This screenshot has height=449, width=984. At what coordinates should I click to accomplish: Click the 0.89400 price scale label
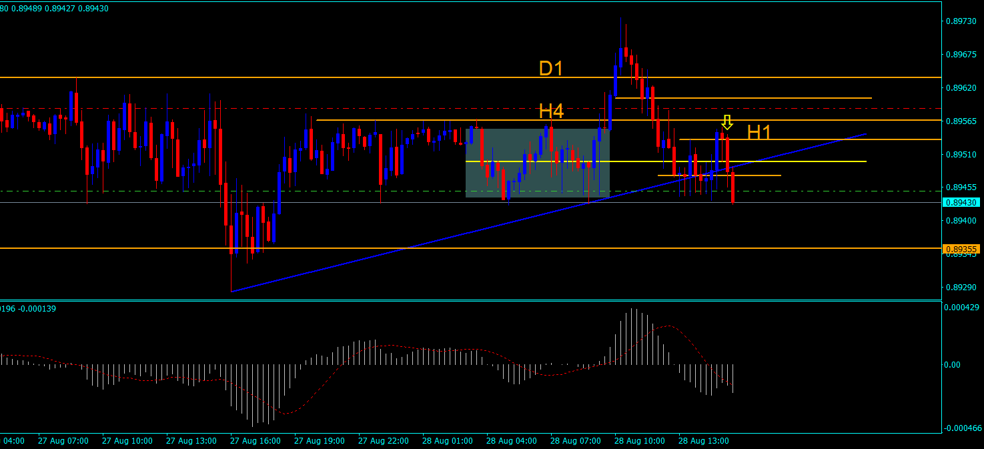(961, 221)
